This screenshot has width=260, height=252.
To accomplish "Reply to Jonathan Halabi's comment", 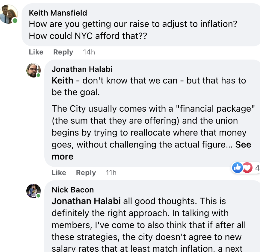I will pos(86,173).
